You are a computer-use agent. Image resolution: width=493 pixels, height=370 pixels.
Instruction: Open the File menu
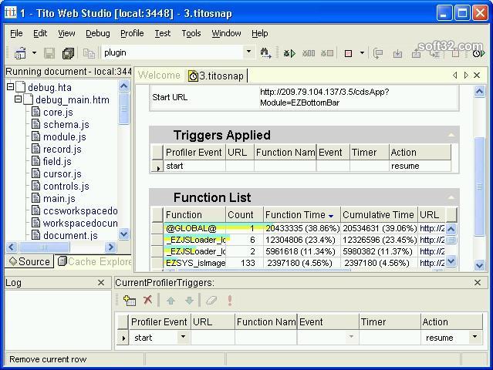coord(16,33)
